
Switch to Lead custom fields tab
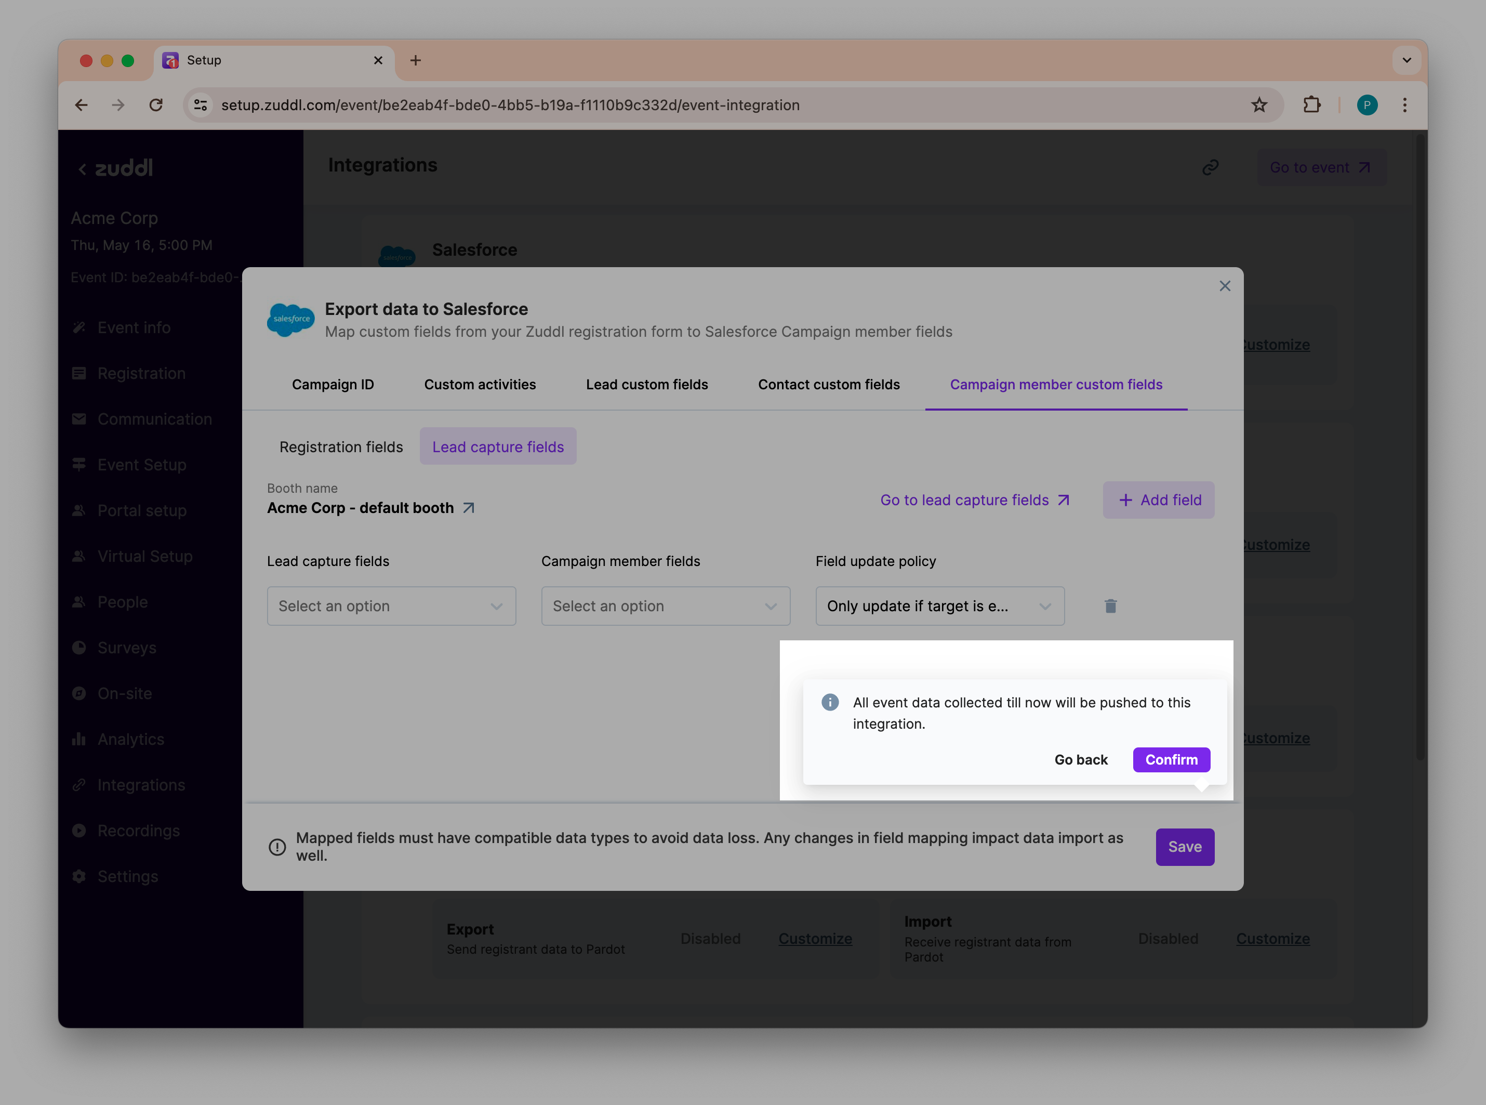point(646,385)
